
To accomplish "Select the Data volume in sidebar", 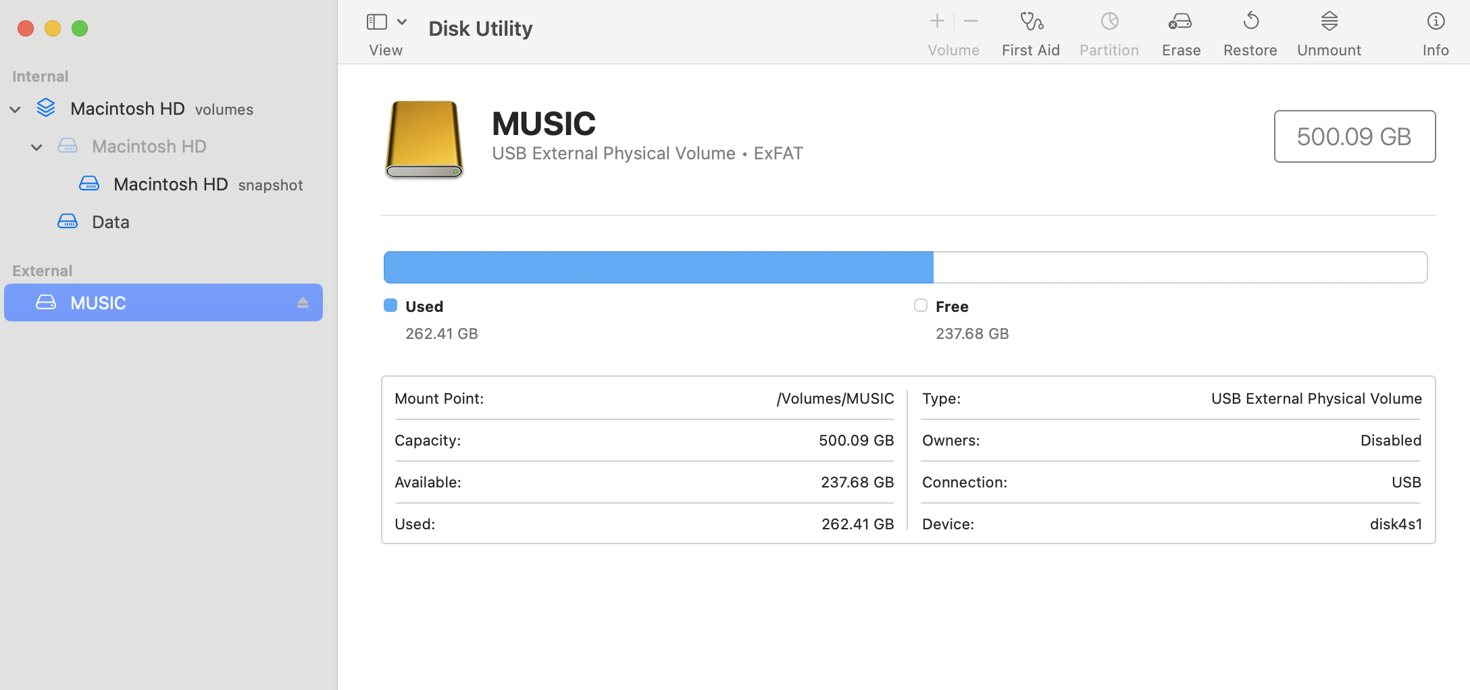I will 110,222.
